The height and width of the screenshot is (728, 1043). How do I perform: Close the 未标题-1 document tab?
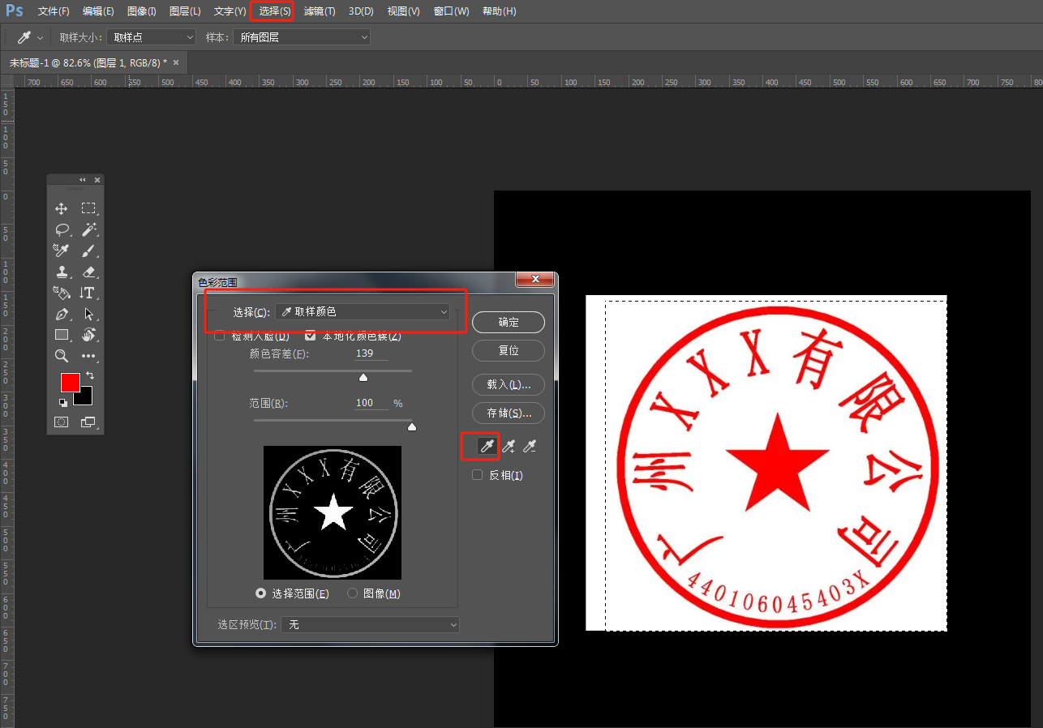[x=176, y=62]
